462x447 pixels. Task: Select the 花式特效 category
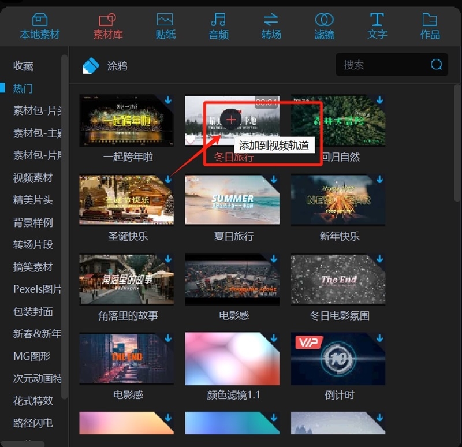click(33, 401)
